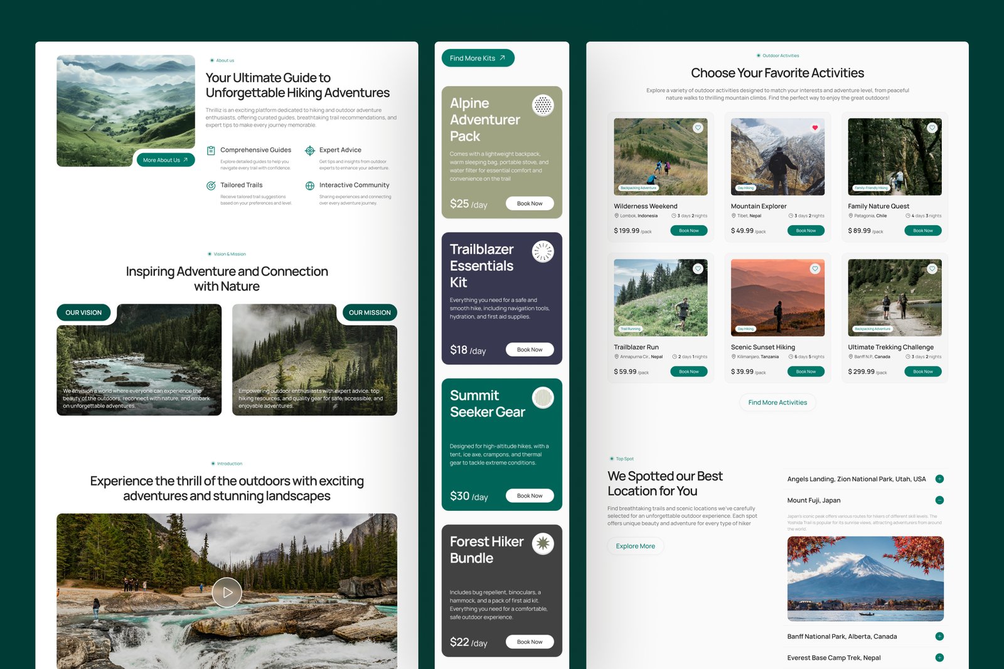This screenshot has width=1004, height=669.
Task: Open Find More Kits button
Action: [478, 58]
